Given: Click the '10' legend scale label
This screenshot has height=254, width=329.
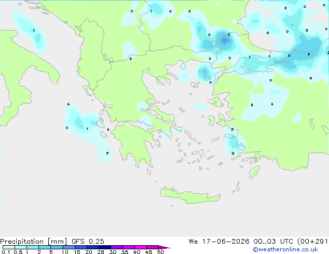Looking at the screenshot, I should click(x=65, y=252).
